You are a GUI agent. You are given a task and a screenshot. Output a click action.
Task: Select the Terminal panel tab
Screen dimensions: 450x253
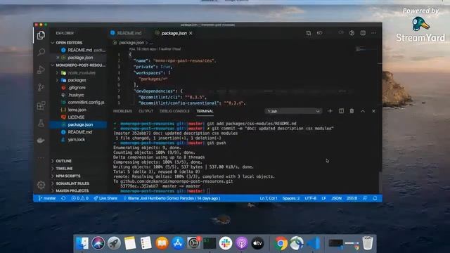(x=205, y=111)
